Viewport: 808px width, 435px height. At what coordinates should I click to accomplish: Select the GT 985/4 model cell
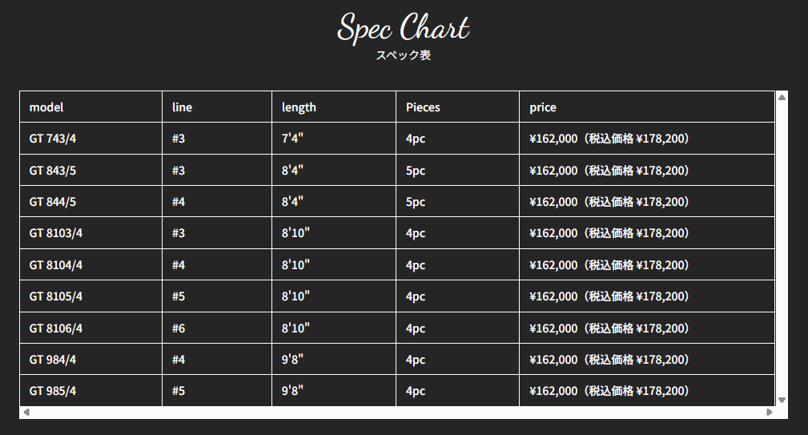click(53, 391)
